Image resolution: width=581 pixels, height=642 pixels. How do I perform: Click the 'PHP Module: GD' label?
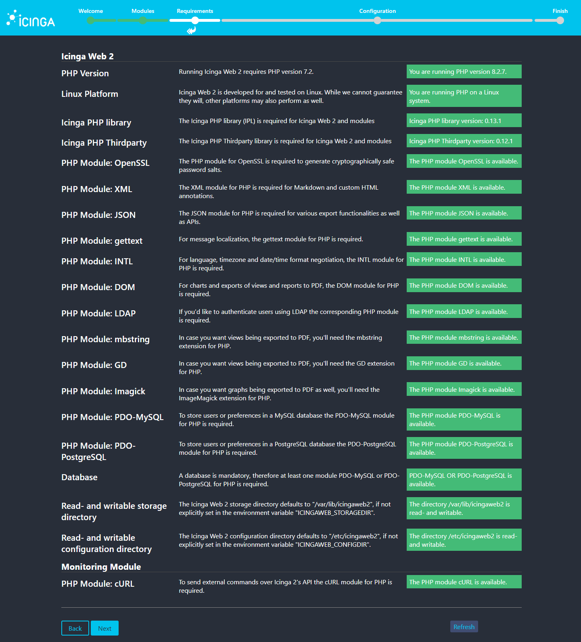point(94,365)
